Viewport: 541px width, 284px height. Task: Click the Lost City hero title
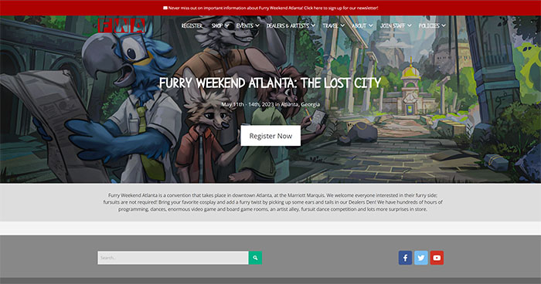270,83
